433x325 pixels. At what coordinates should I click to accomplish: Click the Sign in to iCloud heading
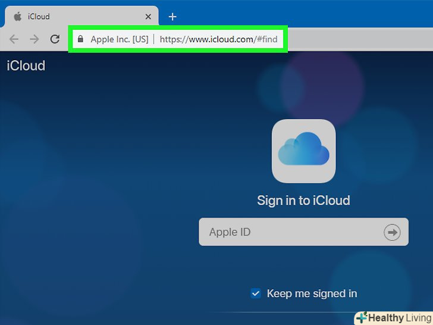click(303, 201)
